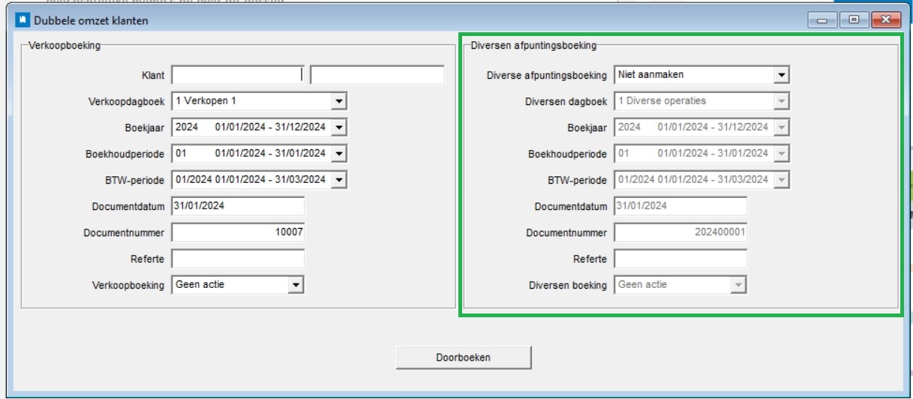Click Documentnummer field showing 202400001
This screenshot has width=913, height=399.
tap(680, 232)
